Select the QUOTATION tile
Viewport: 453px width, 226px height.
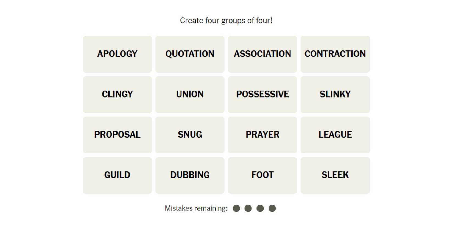(x=190, y=54)
